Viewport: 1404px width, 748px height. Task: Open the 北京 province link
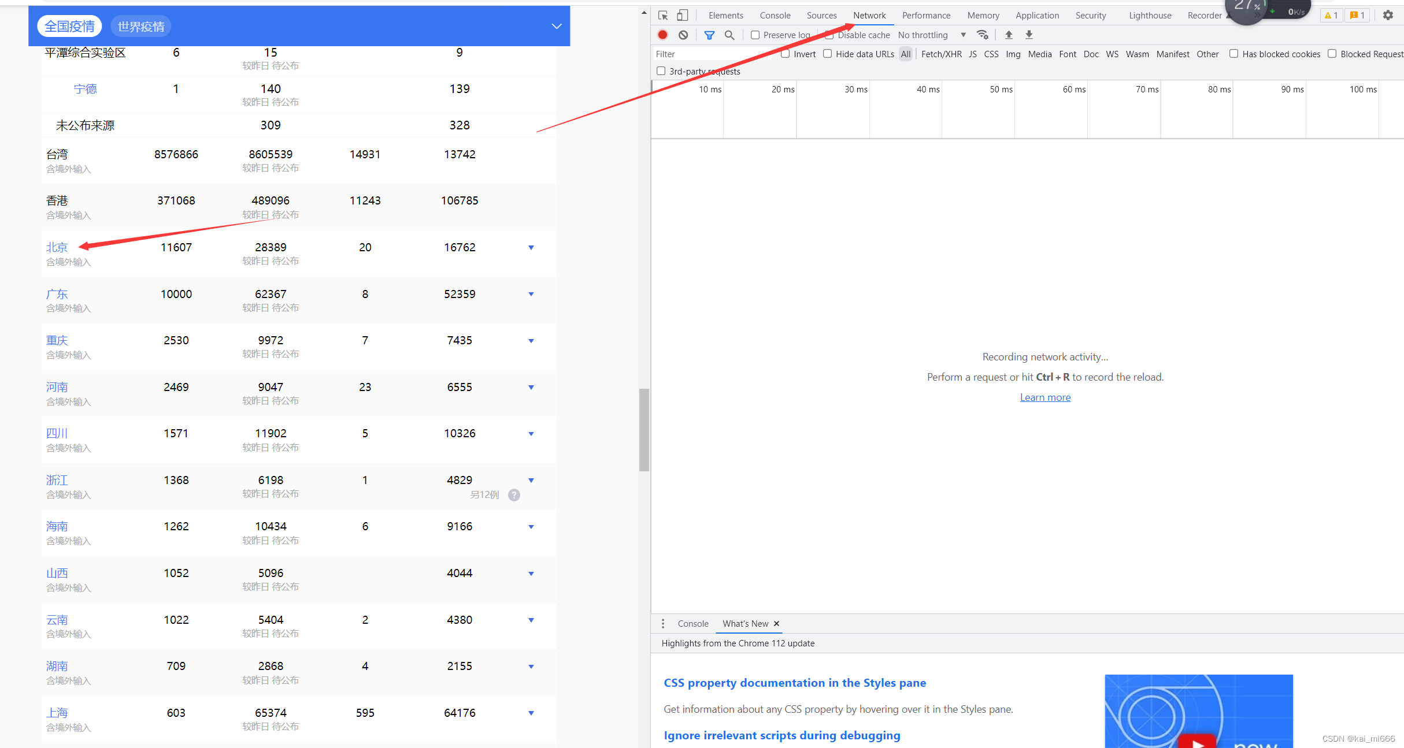[57, 247]
